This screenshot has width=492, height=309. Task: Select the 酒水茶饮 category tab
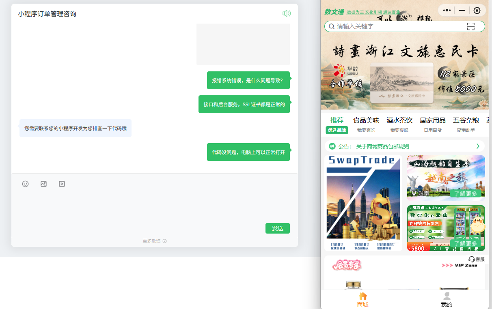click(399, 120)
